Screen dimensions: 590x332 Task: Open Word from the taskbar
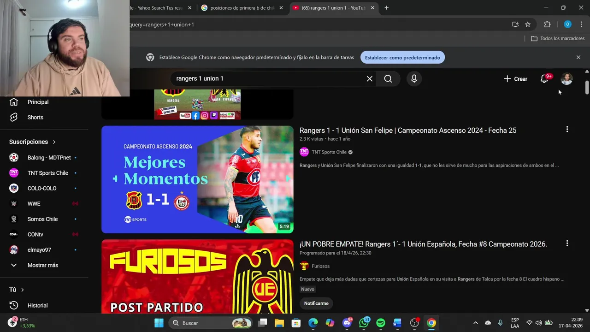coord(397,323)
